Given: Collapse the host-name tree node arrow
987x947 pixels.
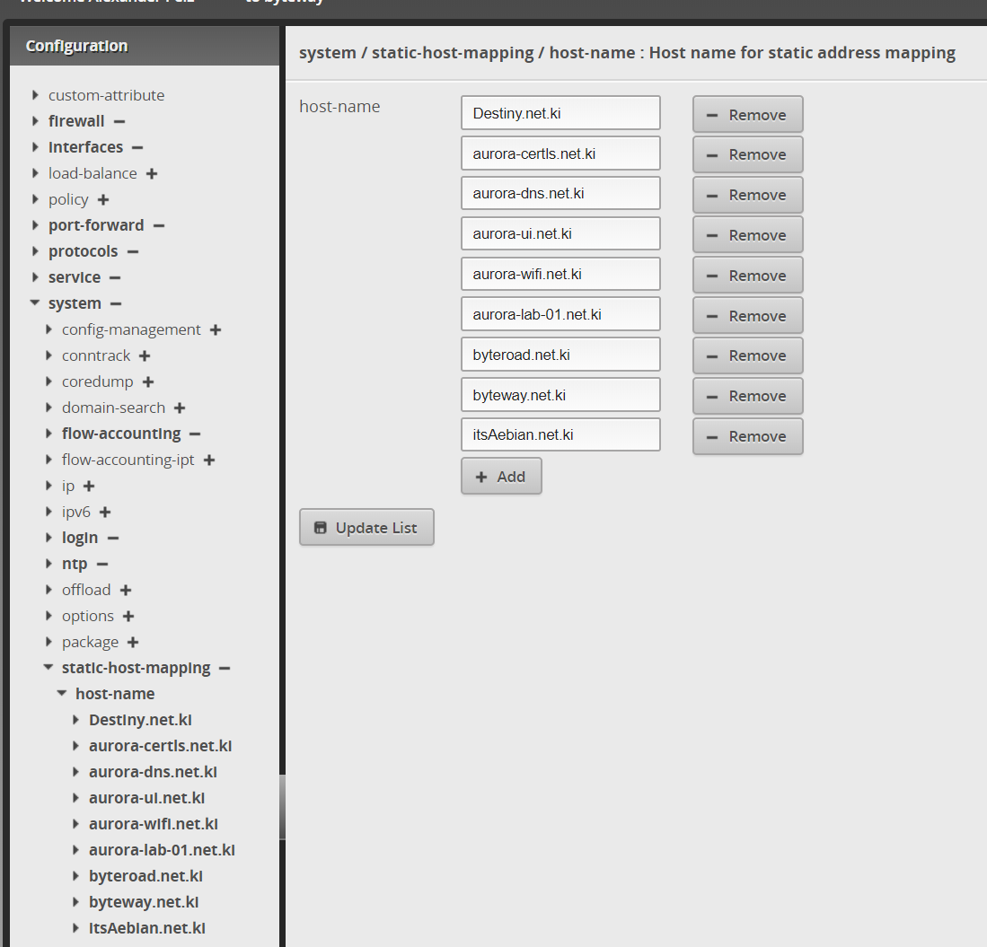Looking at the screenshot, I should [x=62, y=694].
